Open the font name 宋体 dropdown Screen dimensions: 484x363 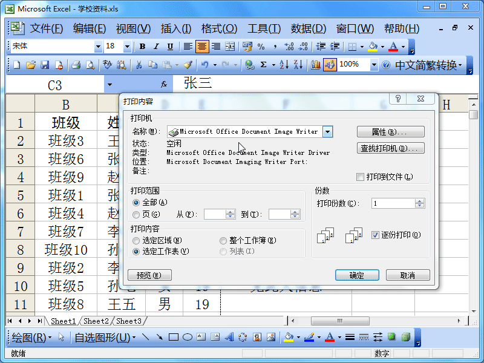coord(98,47)
